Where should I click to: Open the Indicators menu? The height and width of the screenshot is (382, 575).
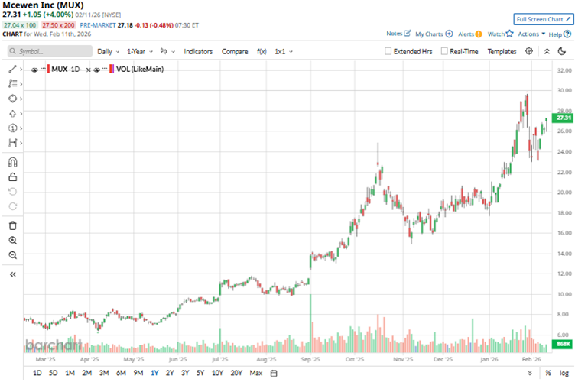tap(198, 52)
